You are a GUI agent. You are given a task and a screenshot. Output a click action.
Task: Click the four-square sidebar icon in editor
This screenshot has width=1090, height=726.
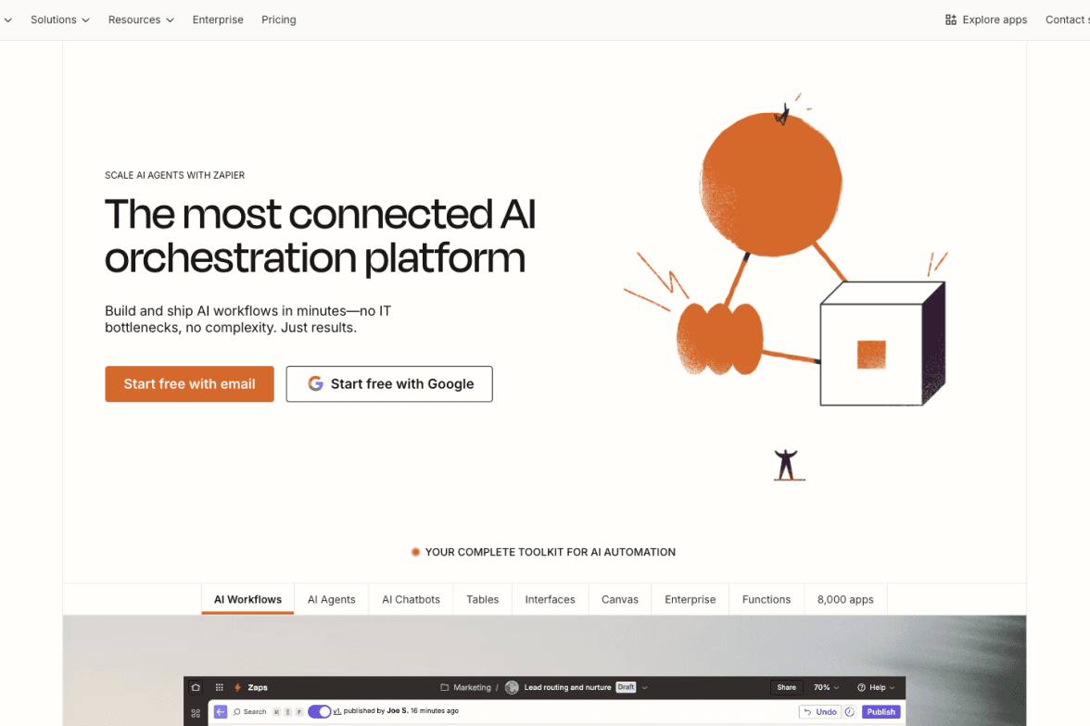tap(196, 713)
